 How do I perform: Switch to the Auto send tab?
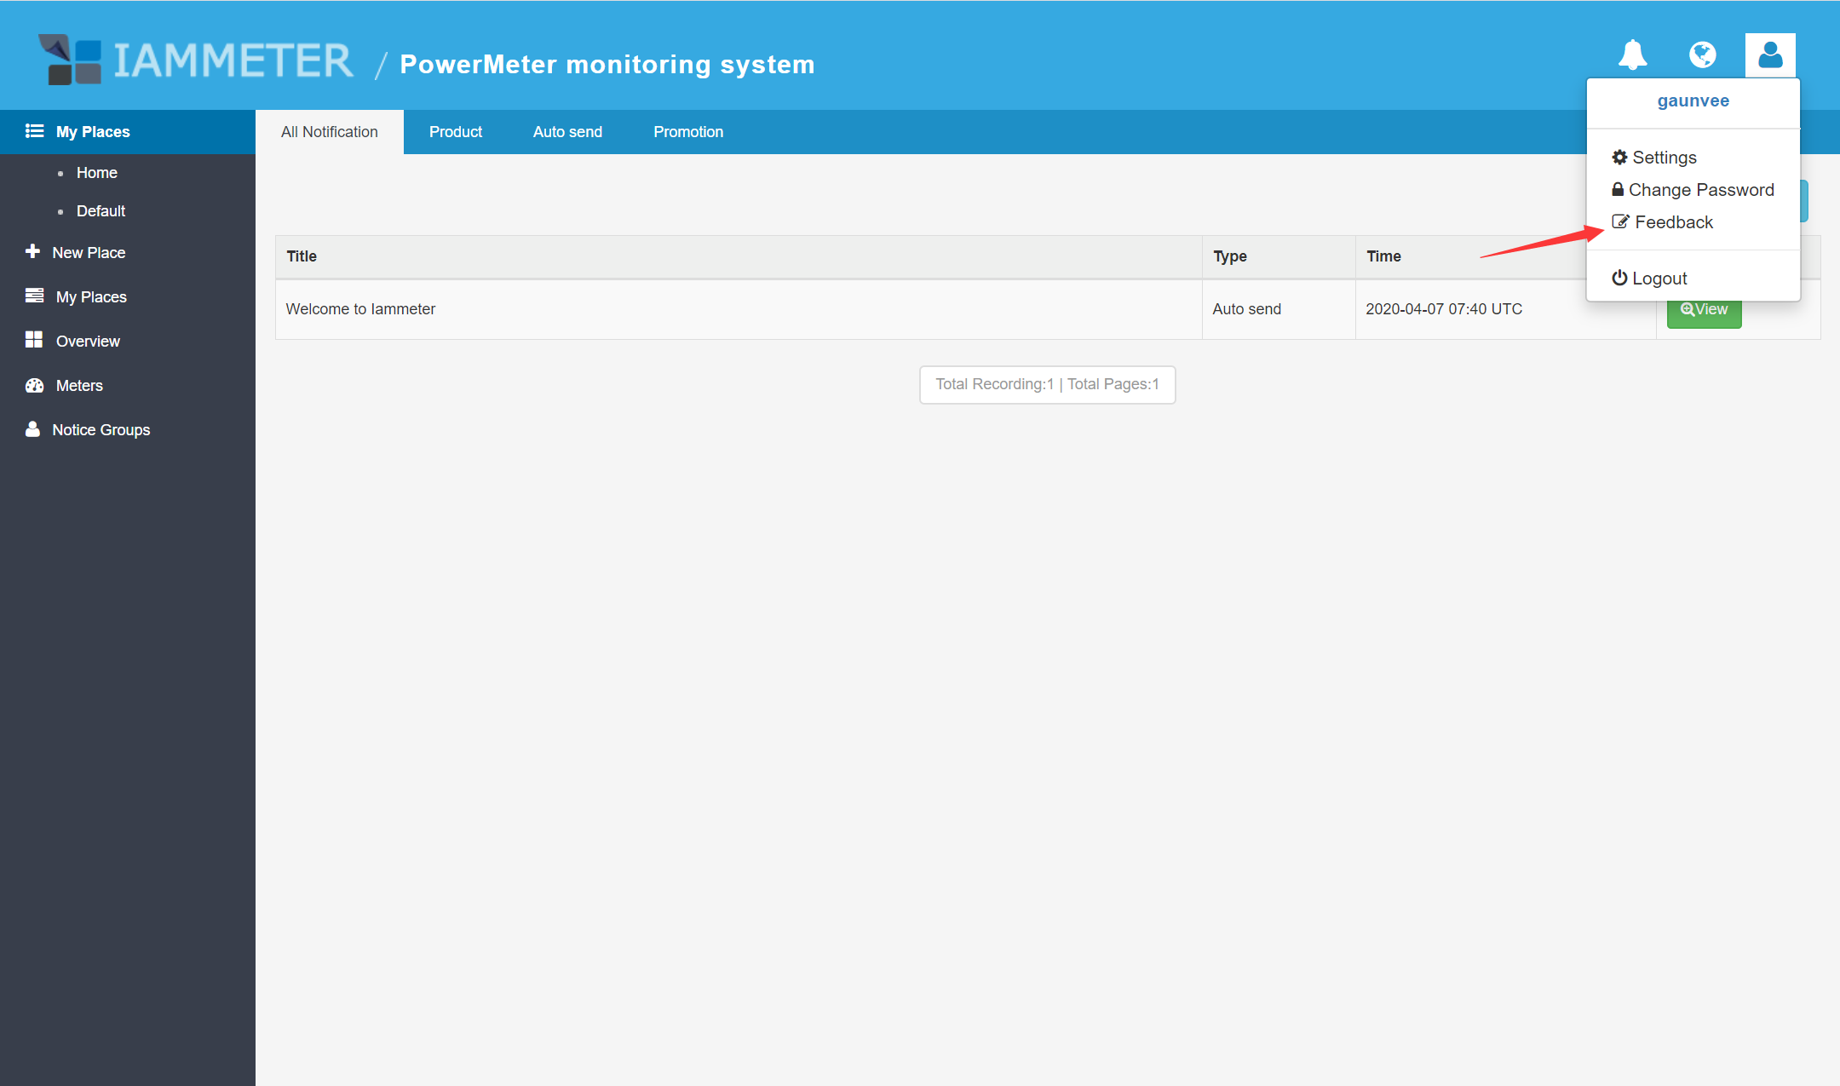[x=567, y=132]
